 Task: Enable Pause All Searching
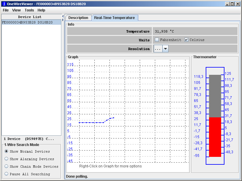click(6, 174)
